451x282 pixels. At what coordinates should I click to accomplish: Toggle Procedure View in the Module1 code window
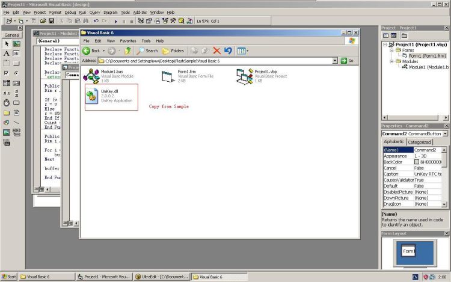37,189
